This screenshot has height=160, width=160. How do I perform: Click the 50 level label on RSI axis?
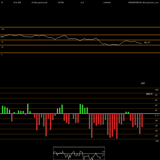tap(2, 42)
